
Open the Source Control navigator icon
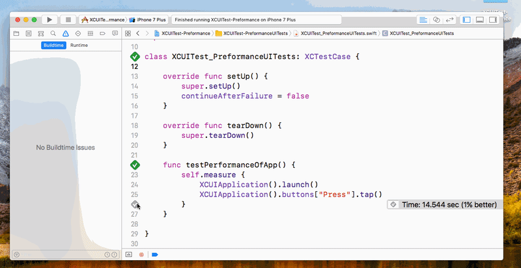29,33
